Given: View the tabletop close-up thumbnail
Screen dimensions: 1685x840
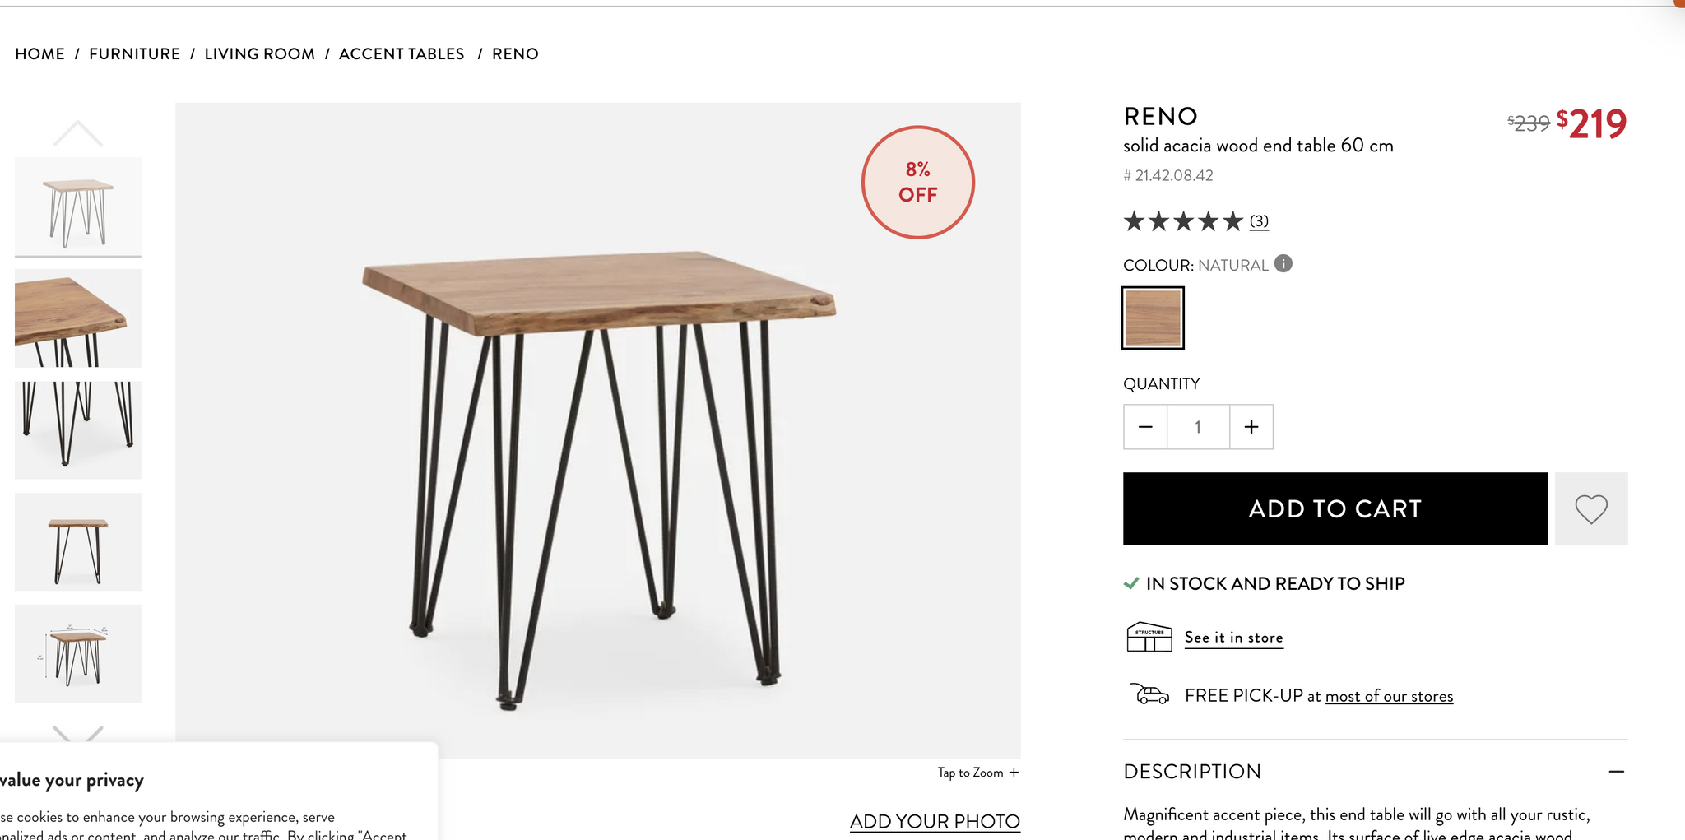Looking at the screenshot, I should pyautogui.click(x=78, y=318).
